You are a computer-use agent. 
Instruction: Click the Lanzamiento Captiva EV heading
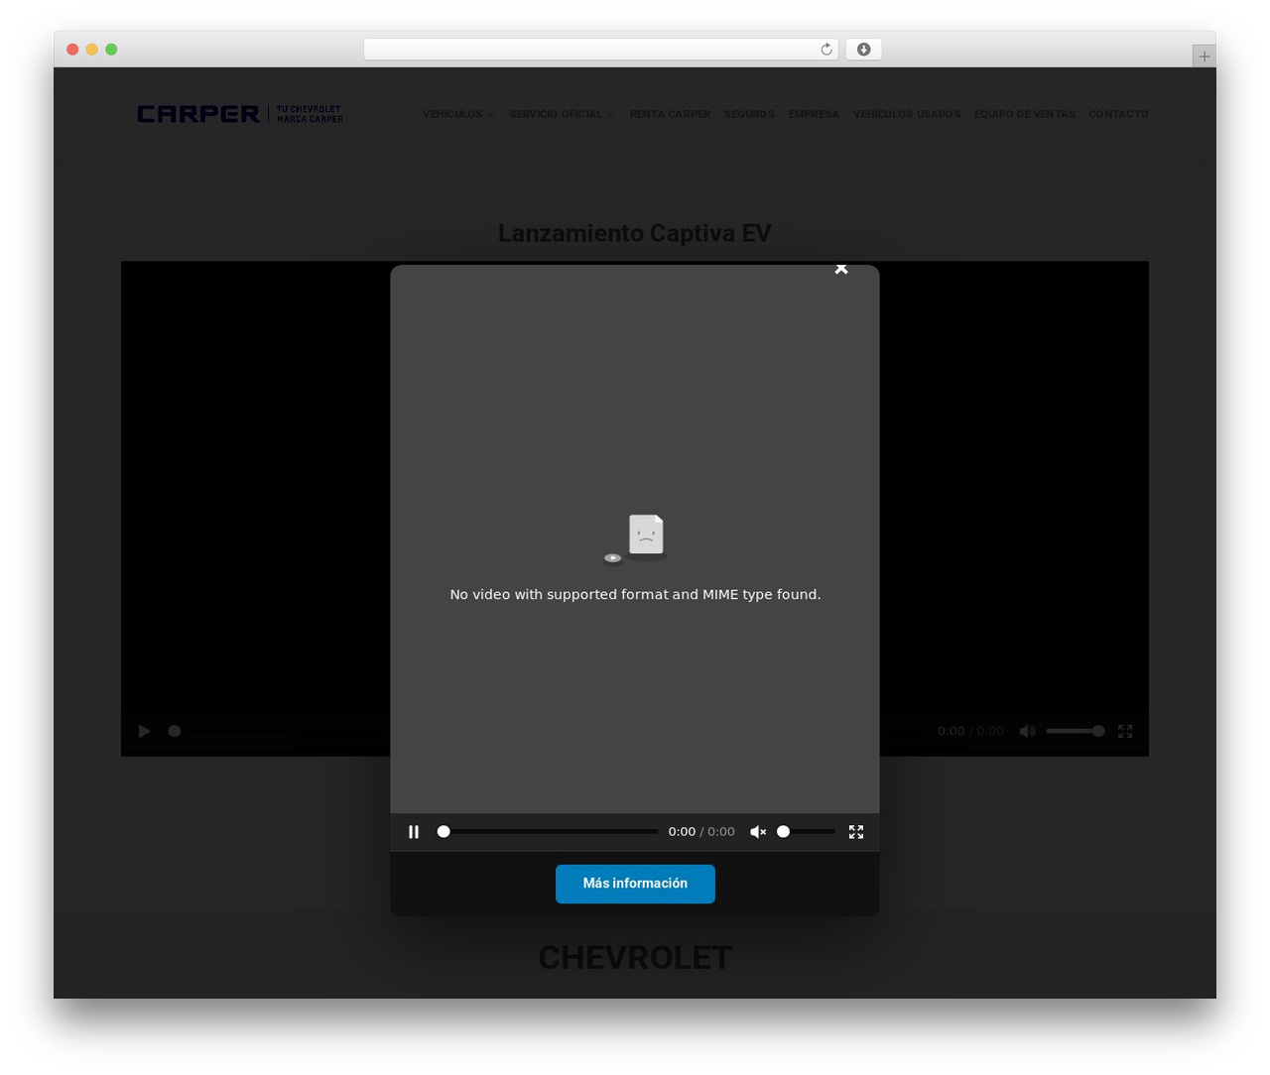click(x=634, y=233)
